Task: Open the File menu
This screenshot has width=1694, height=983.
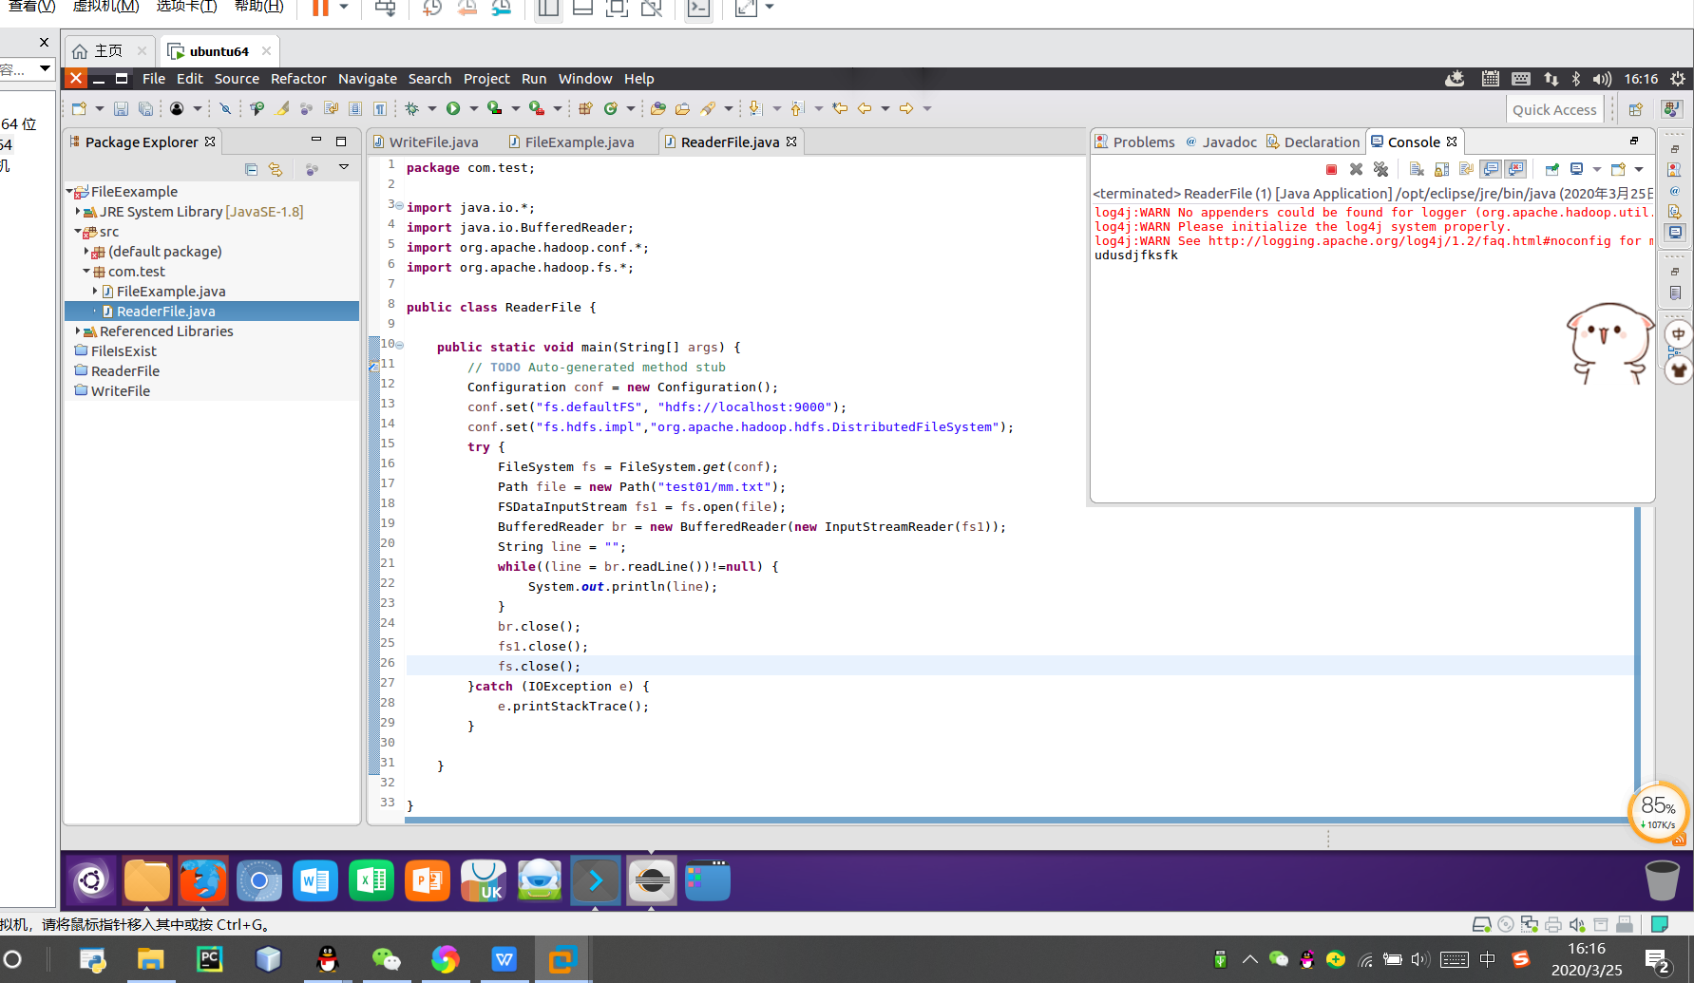Action: click(153, 79)
